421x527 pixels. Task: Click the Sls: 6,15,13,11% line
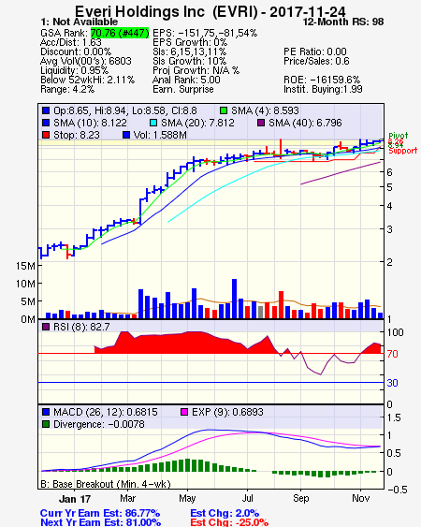189,51
